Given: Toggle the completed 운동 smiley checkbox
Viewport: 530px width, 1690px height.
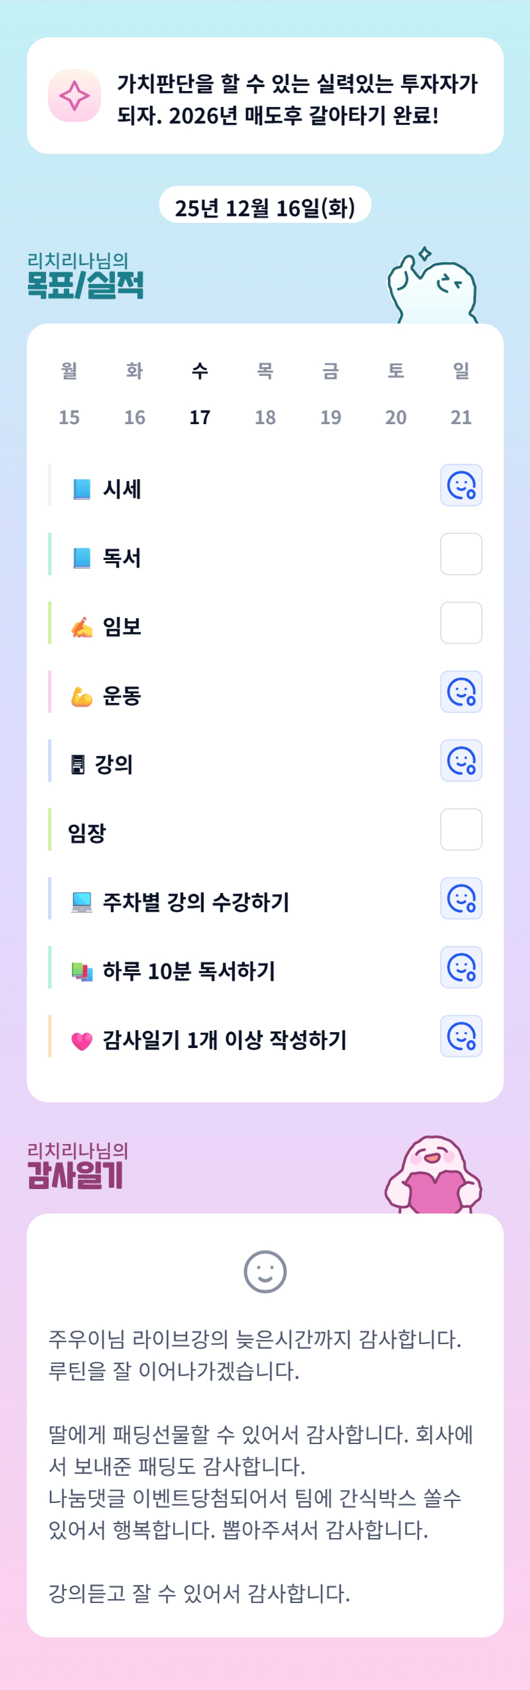Looking at the screenshot, I should 461,692.
